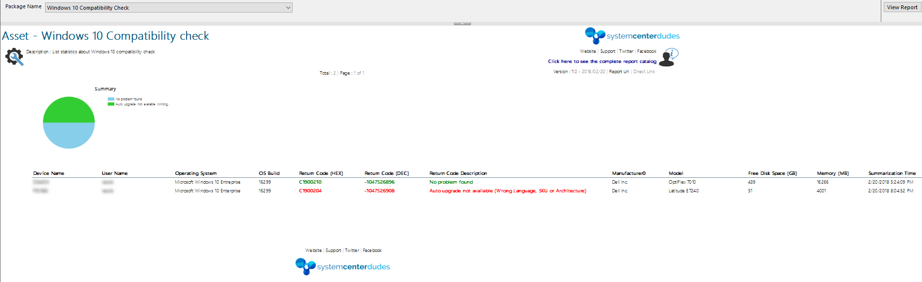Click the Latitude E7240 model cell
The image size is (922, 282).
point(684,191)
